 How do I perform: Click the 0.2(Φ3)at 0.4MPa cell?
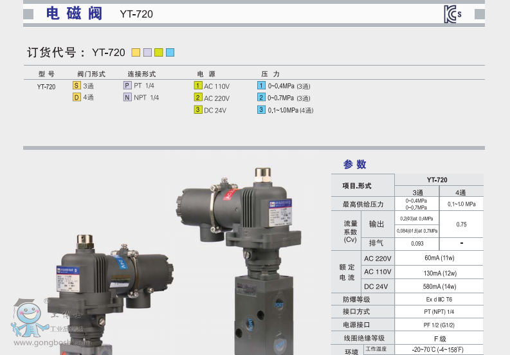pyautogui.click(x=417, y=218)
